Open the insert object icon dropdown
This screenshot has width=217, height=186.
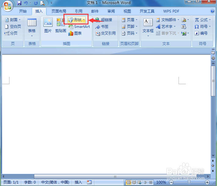point(185,33)
